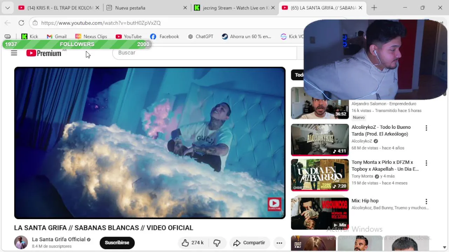Image resolution: width=449 pixels, height=252 pixels.
Task: Close the jecring Stream tab
Action: (273, 8)
